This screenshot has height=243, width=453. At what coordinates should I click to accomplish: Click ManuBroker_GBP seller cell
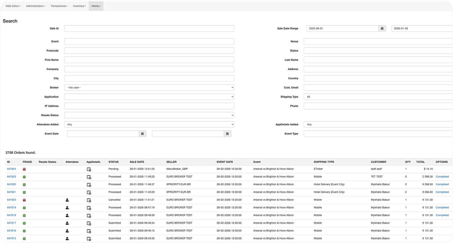(x=177, y=169)
